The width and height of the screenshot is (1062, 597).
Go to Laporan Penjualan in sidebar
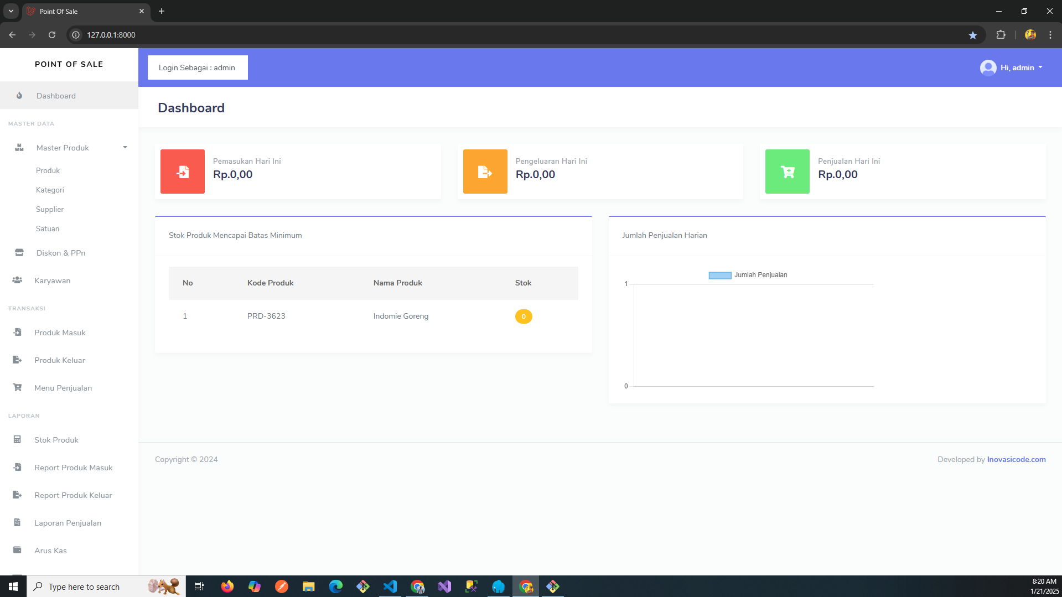tap(68, 523)
